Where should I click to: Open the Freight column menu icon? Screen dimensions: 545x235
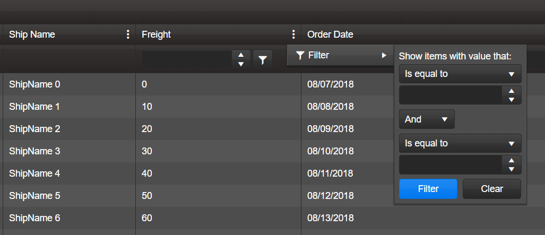click(293, 34)
